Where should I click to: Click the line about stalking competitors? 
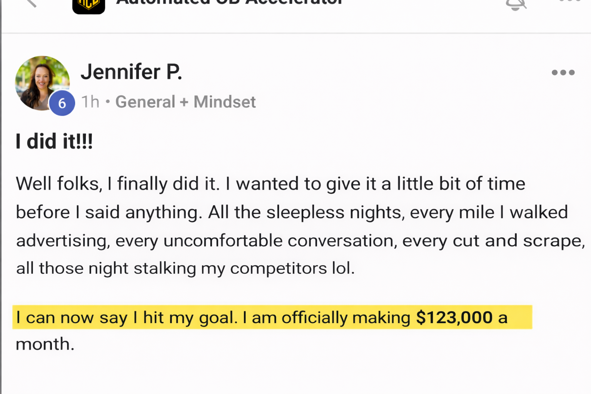185,268
